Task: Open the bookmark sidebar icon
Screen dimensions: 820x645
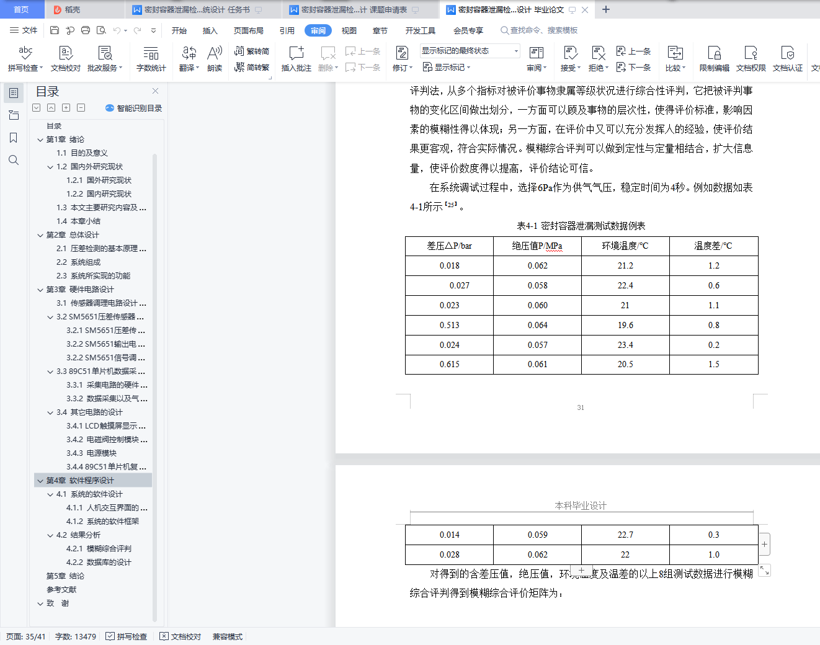Action: tap(14, 138)
